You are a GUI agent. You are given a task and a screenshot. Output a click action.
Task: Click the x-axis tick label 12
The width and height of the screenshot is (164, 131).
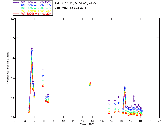(x=83, y=121)
